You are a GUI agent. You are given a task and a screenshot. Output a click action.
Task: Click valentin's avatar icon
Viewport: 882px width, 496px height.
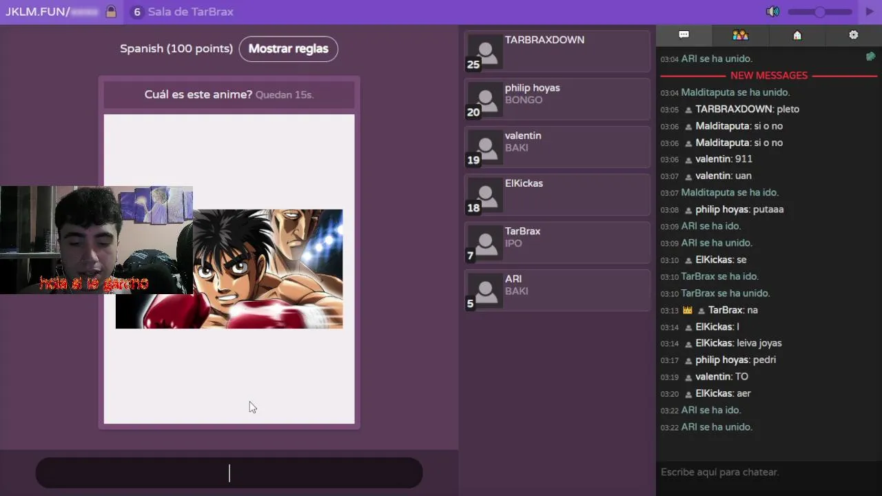coord(485,147)
